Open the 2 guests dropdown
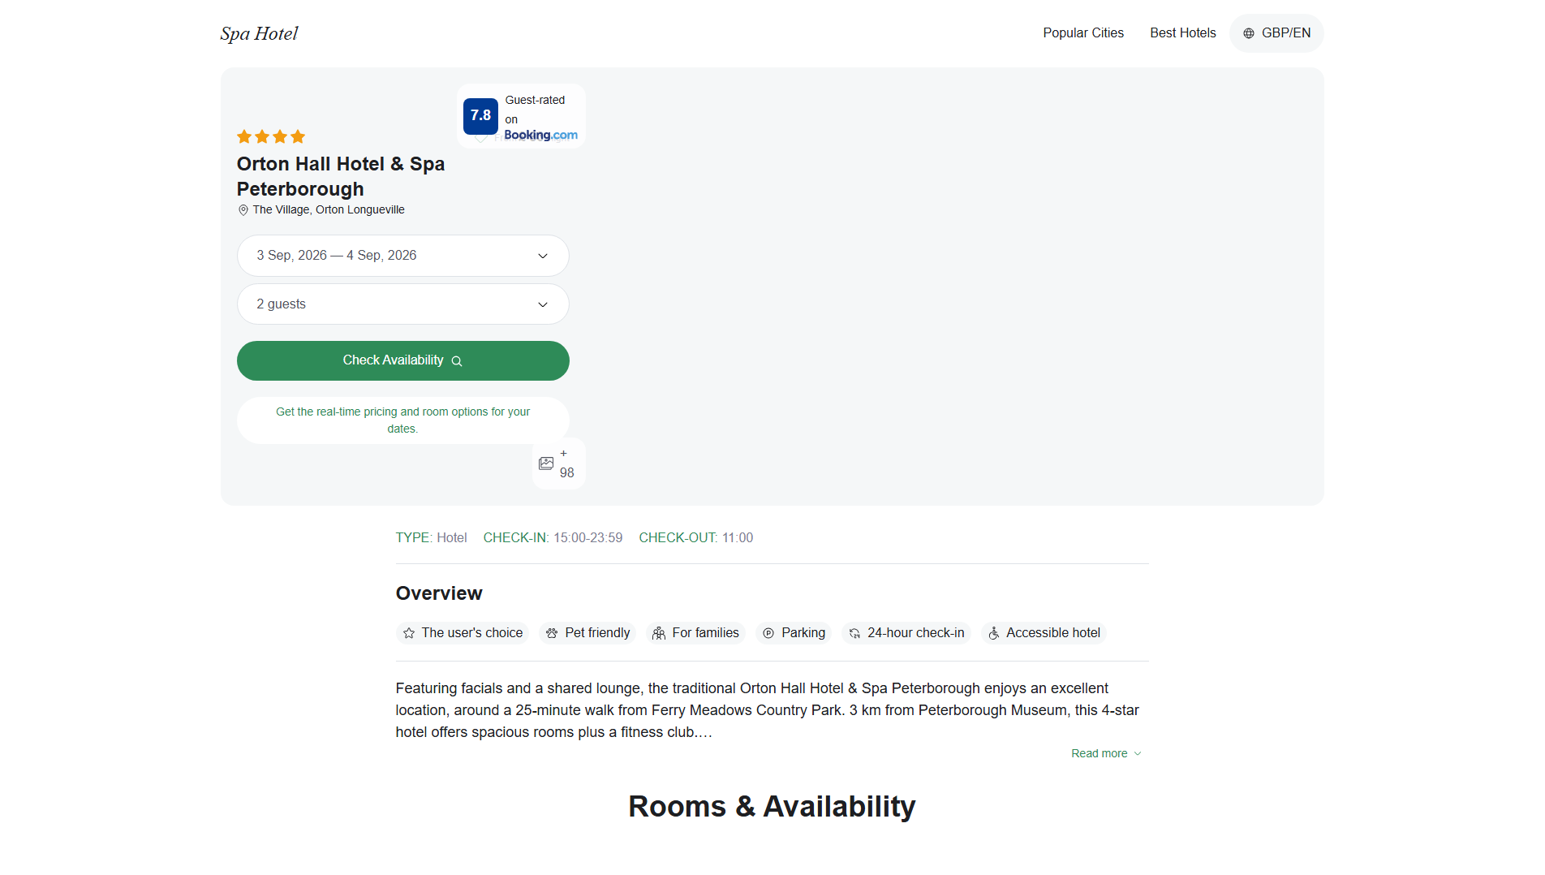Viewport: 1545px width, 875px height. [x=403, y=304]
